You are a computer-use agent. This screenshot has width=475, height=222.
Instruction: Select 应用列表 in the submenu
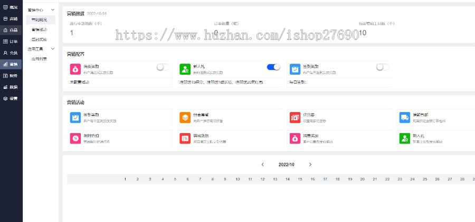tap(41, 59)
